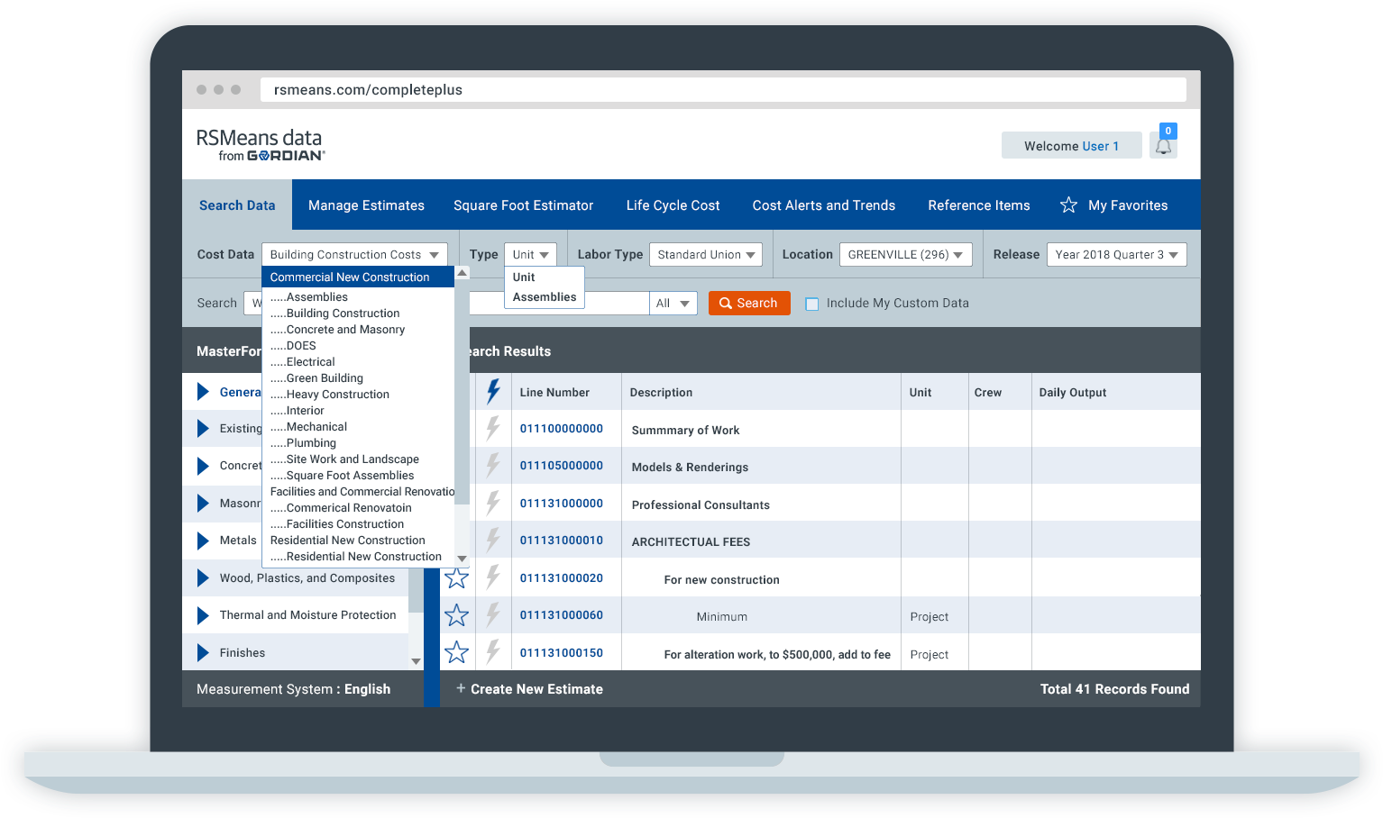Open the Reference Items tab
This screenshot has width=1383, height=818.
(978, 205)
